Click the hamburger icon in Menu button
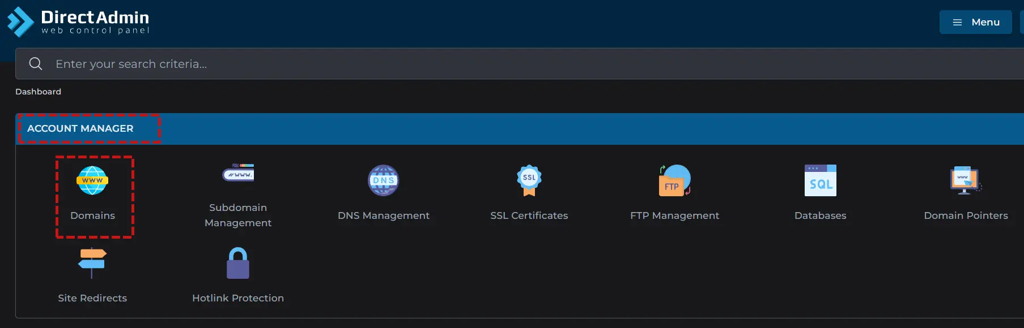This screenshot has width=1024, height=328. pyautogui.click(x=958, y=22)
